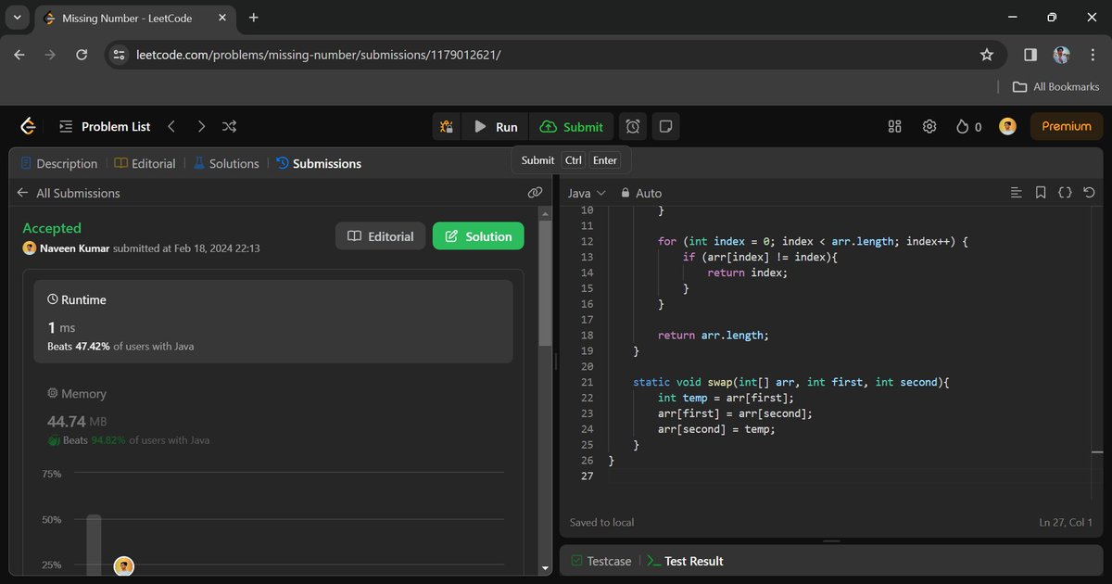Reset code to default icon

click(x=1089, y=193)
